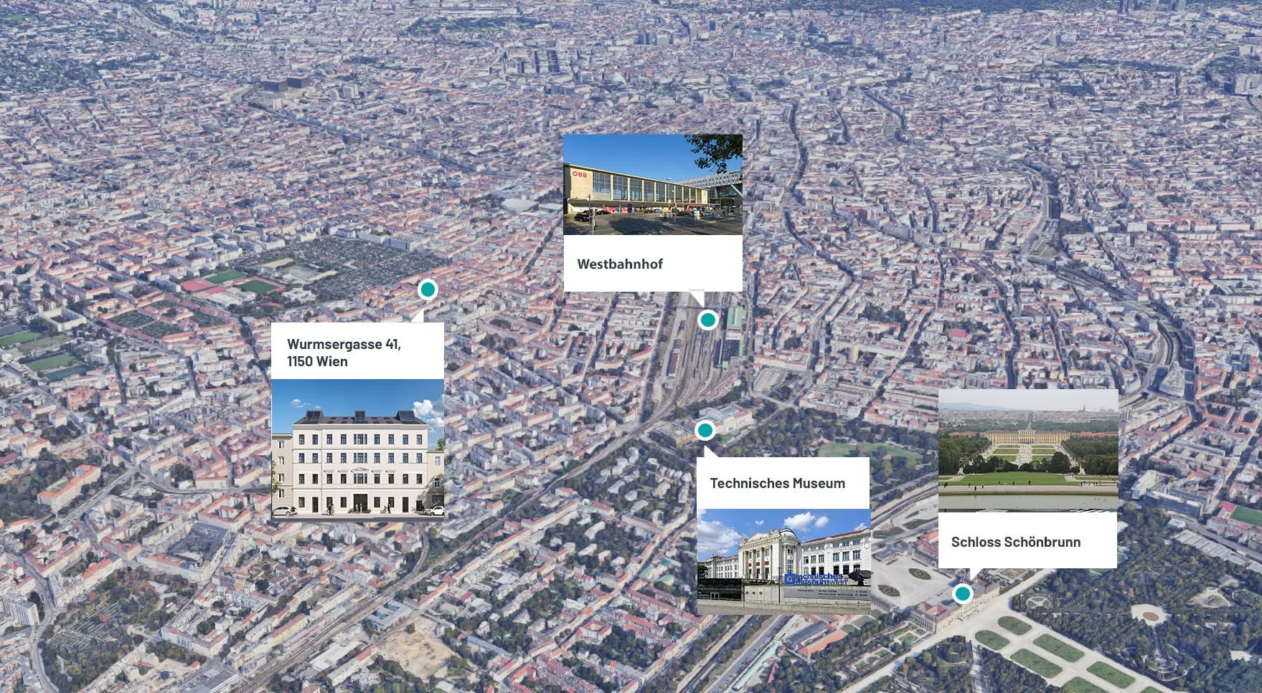The width and height of the screenshot is (1262, 693).
Task: View the Westbahnhof station photo
Action: [x=652, y=184]
